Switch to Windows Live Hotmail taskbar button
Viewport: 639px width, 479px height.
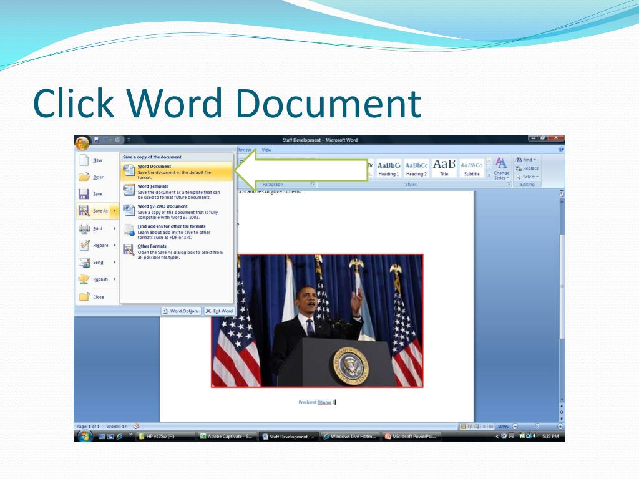350,436
